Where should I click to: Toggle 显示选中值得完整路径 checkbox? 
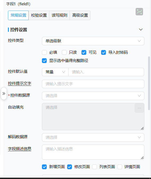point(44,61)
